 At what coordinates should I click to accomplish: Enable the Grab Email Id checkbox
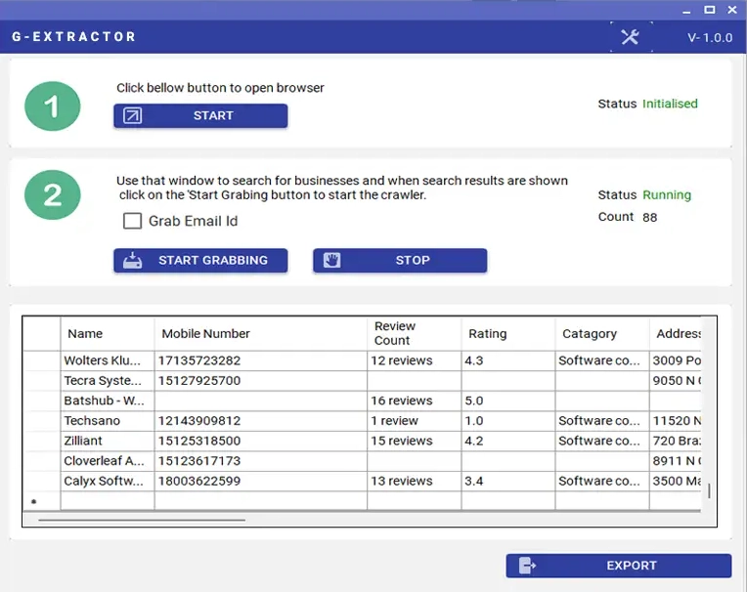(132, 221)
